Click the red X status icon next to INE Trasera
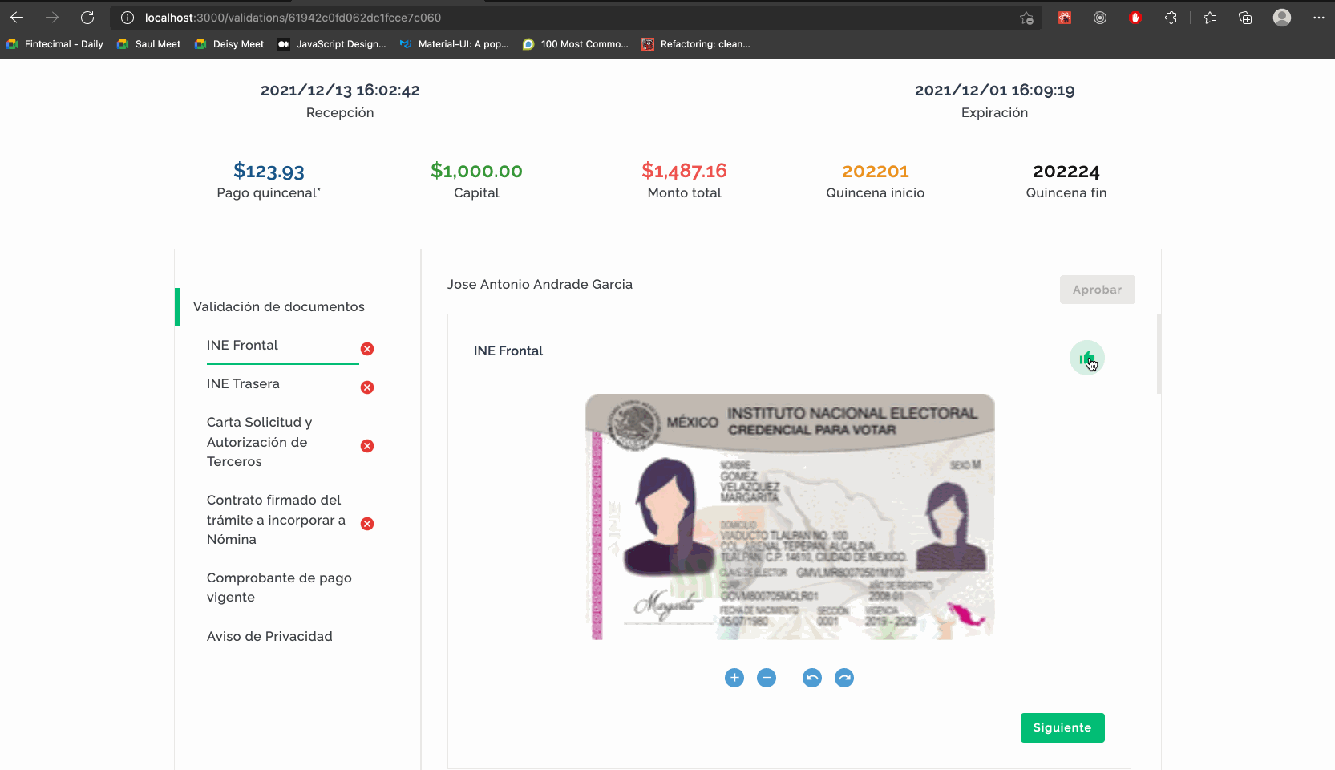1335x770 pixels. (x=367, y=387)
